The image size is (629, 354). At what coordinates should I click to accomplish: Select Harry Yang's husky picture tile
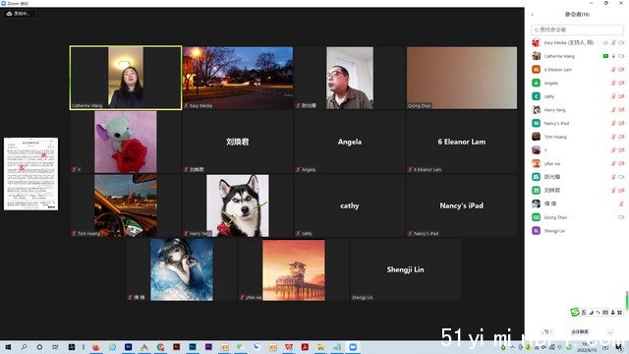point(238,206)
